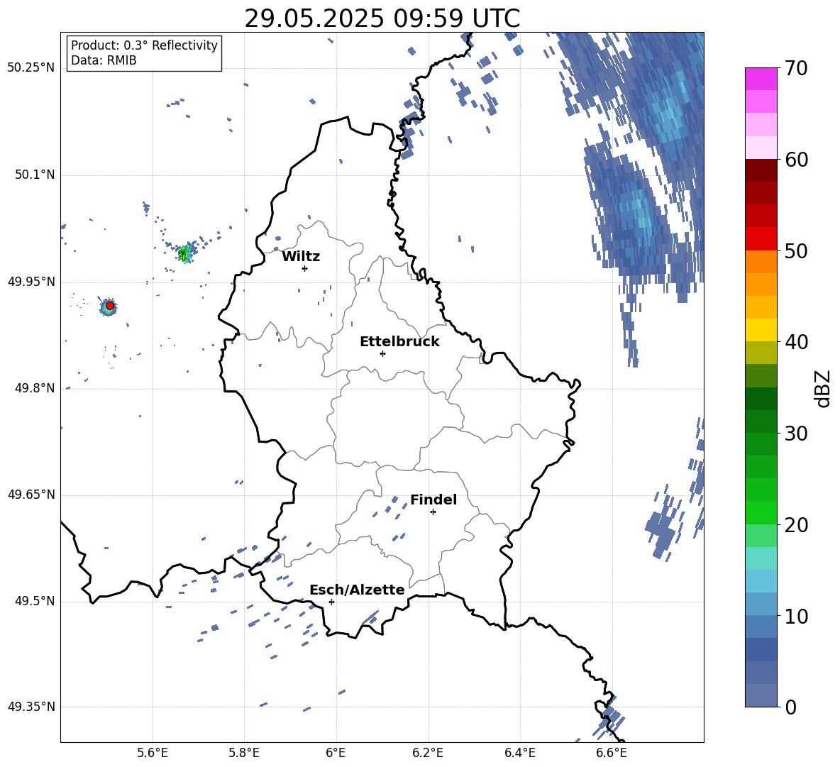Click the colorbar tick label 20
The image size is (840, 767).
coord(796,525)
